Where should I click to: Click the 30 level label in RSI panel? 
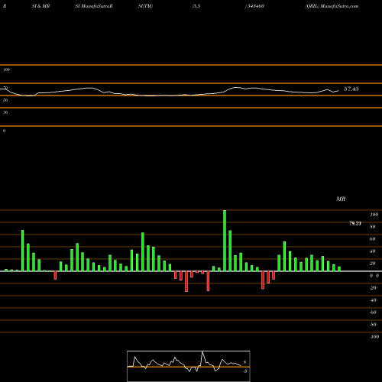[x=5, y=112]
